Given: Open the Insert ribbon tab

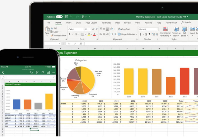Looking at the screenshot, I should click(69, 23).
